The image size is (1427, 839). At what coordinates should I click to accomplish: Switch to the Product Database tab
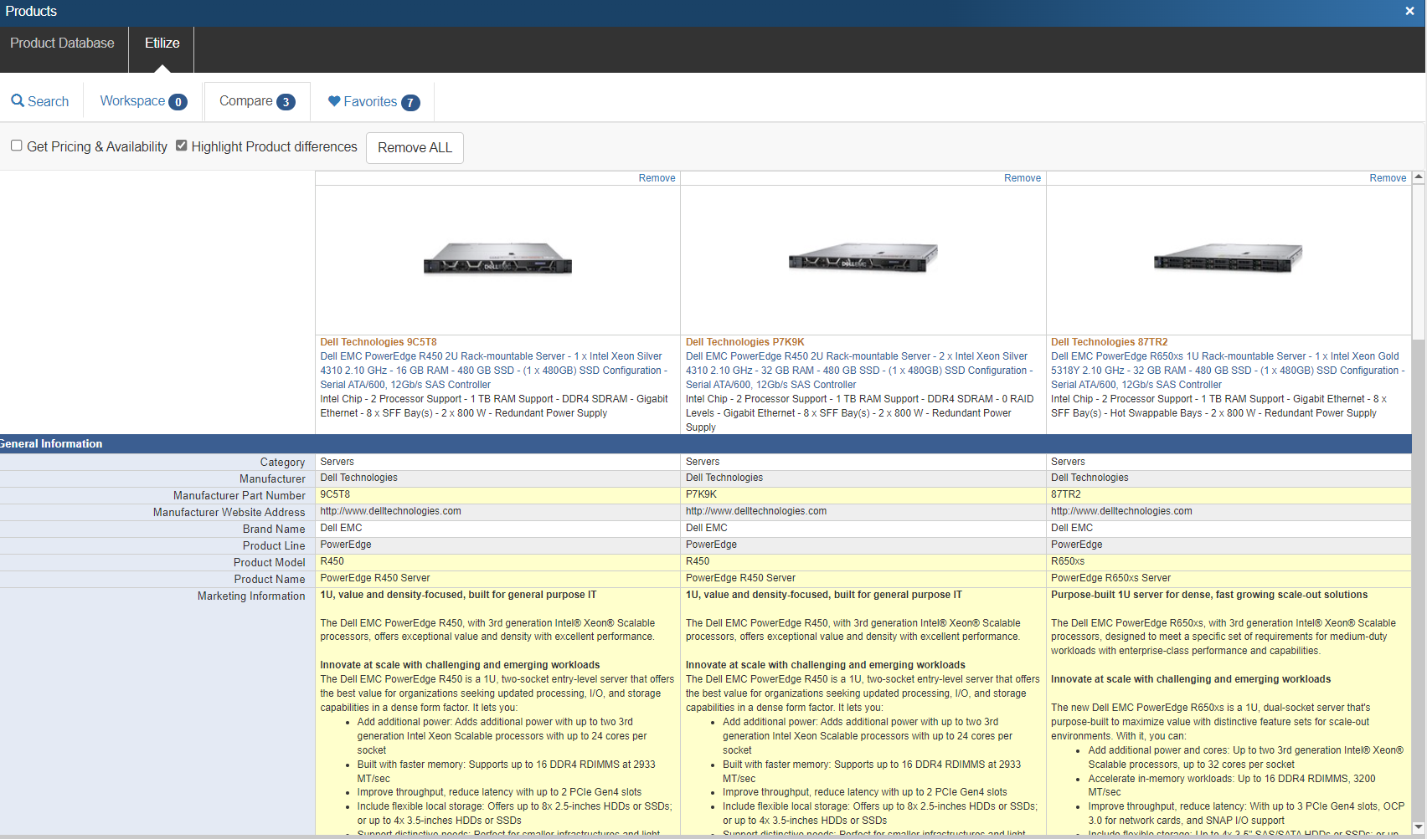point(63,43)
